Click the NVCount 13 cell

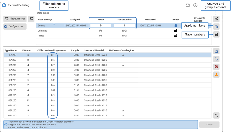coord(28,100)
